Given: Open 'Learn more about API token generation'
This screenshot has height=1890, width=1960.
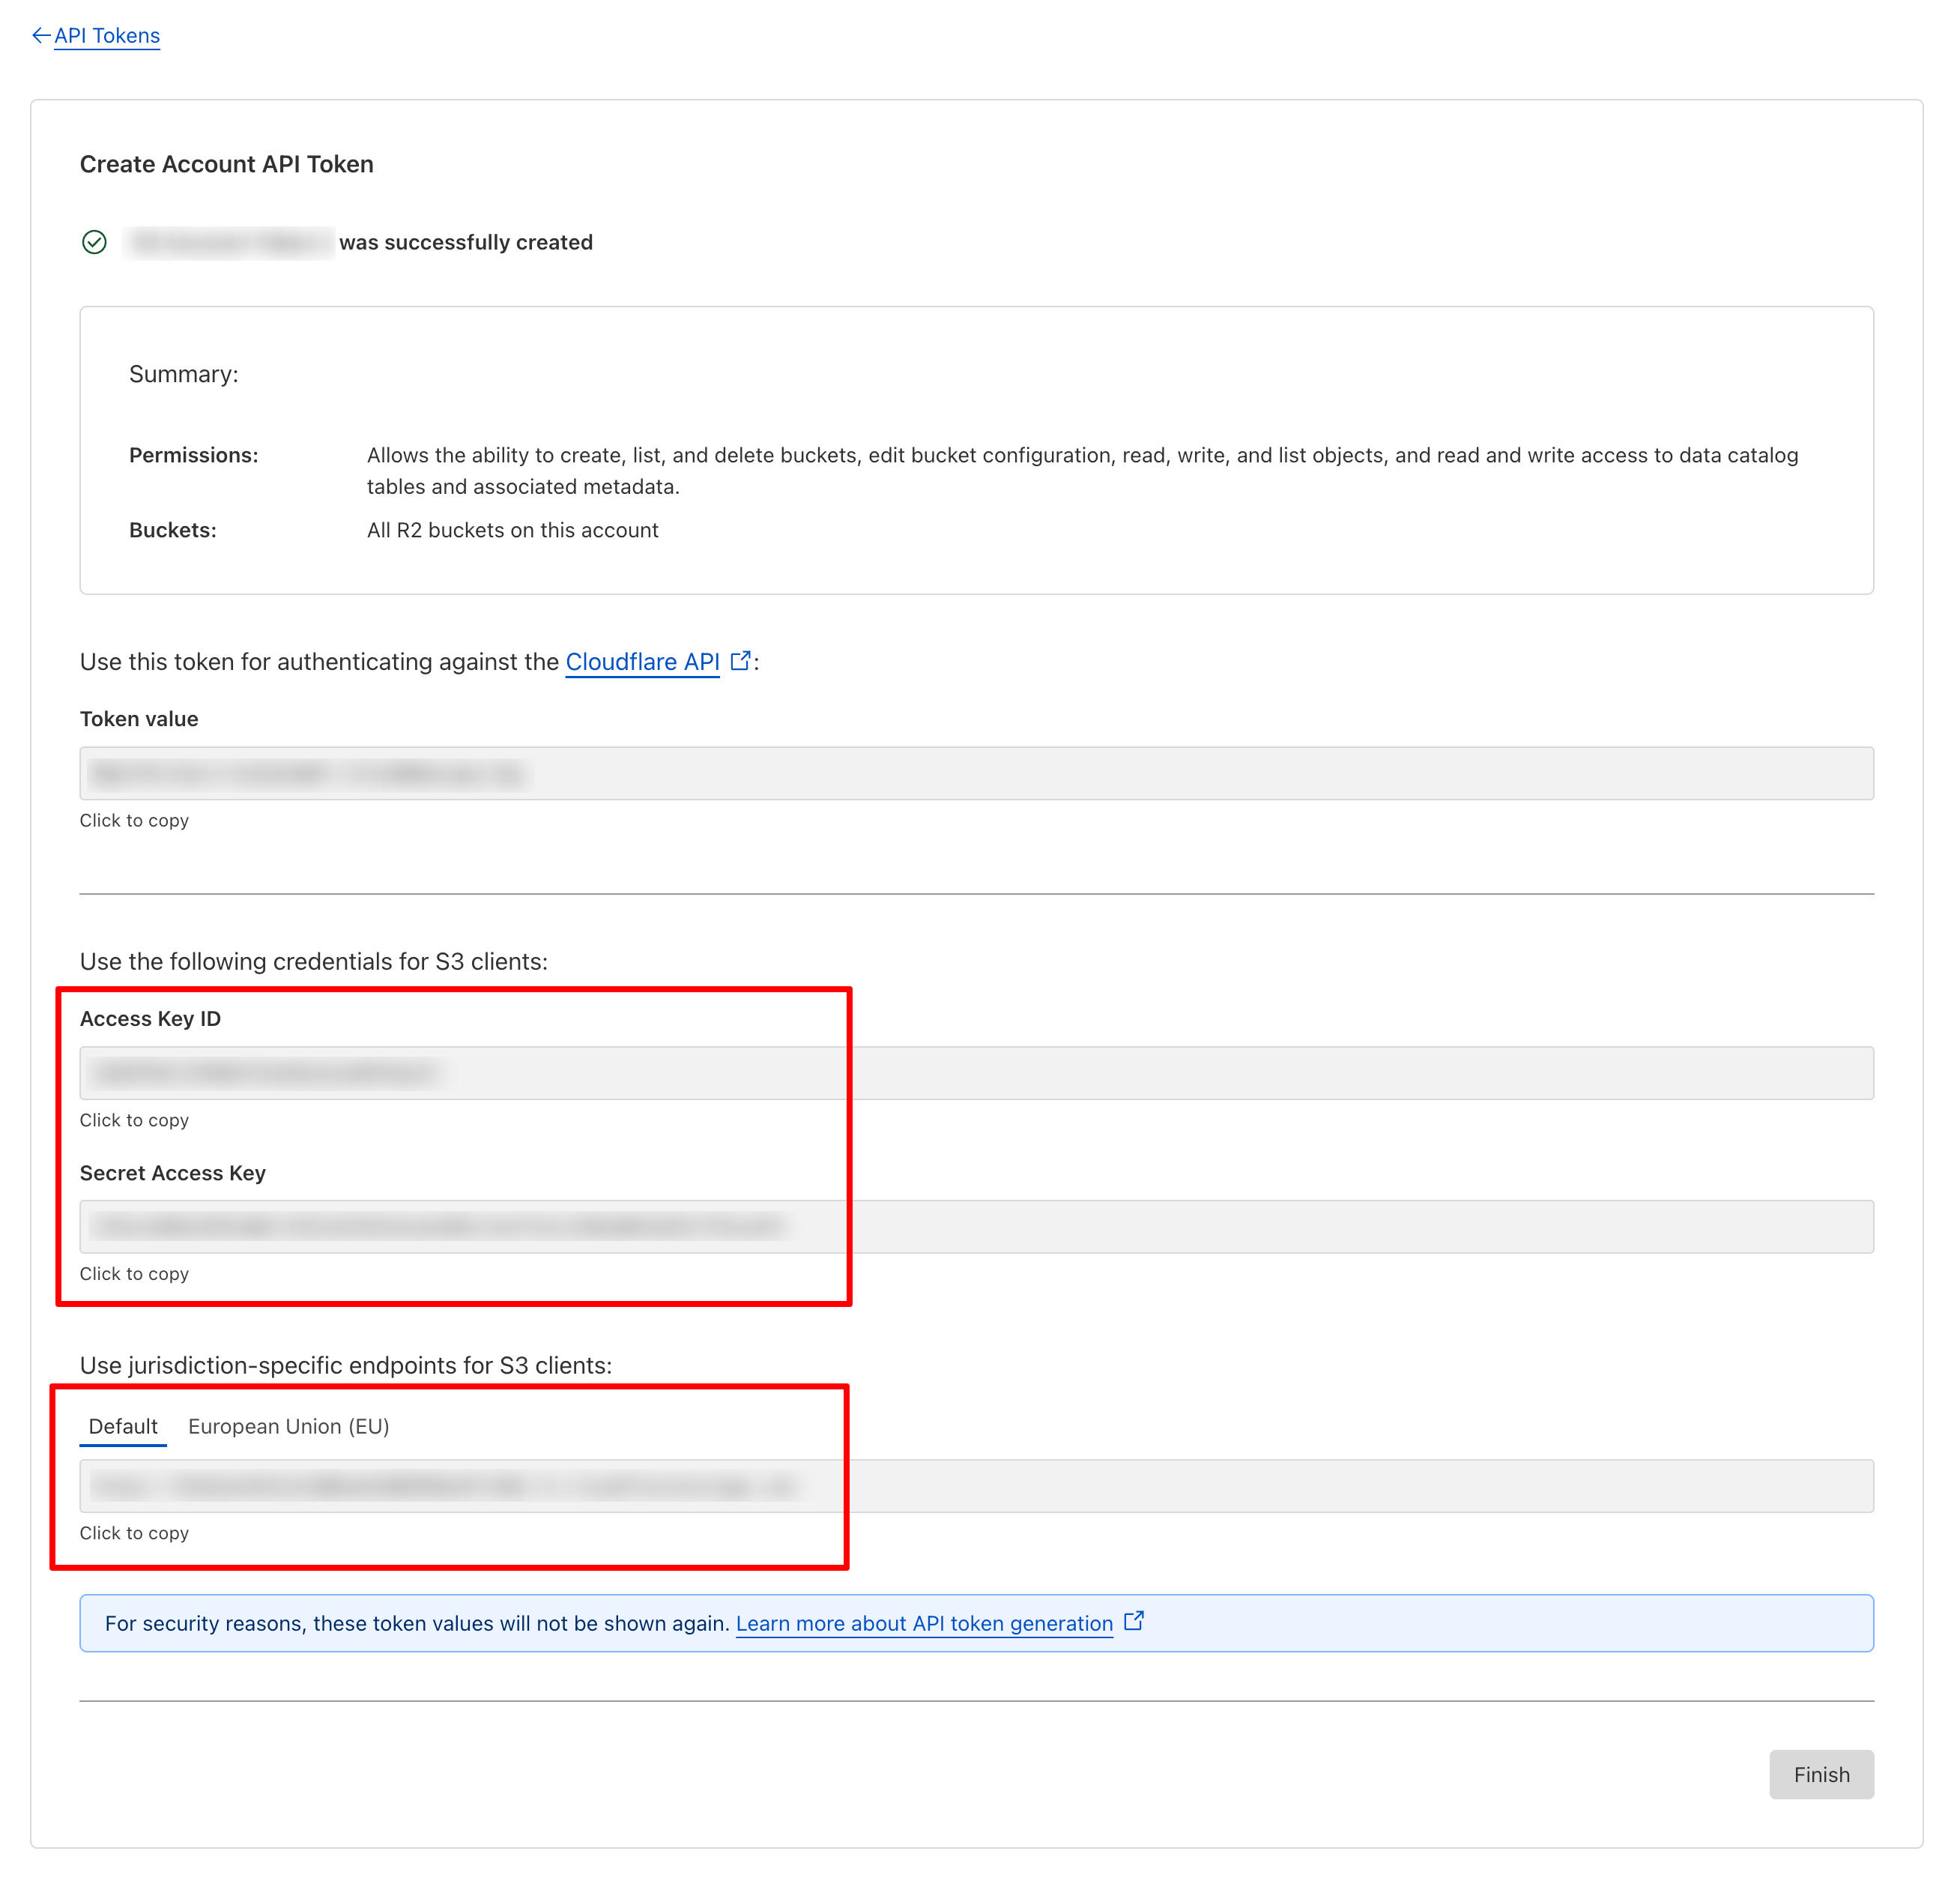Looking at the screenshot, I should pyautogui.click(x=924, y=1624).
